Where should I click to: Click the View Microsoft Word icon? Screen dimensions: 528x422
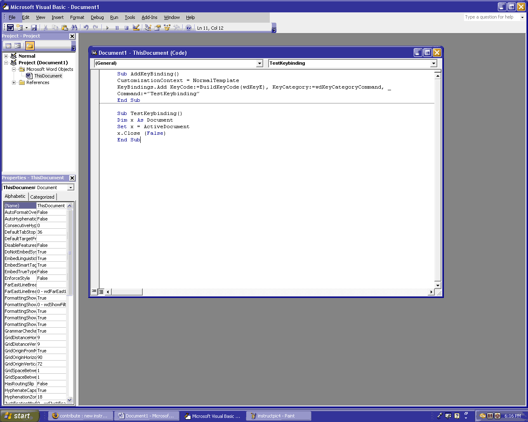coord(10,28)
